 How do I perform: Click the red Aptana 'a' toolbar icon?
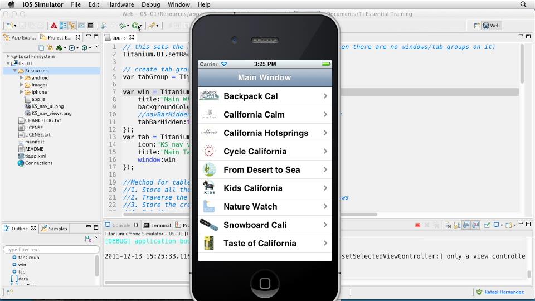pos(54,26)
